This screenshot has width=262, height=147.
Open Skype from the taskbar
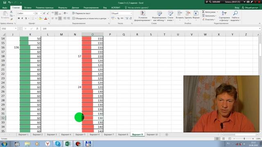(x=58, y=144)
